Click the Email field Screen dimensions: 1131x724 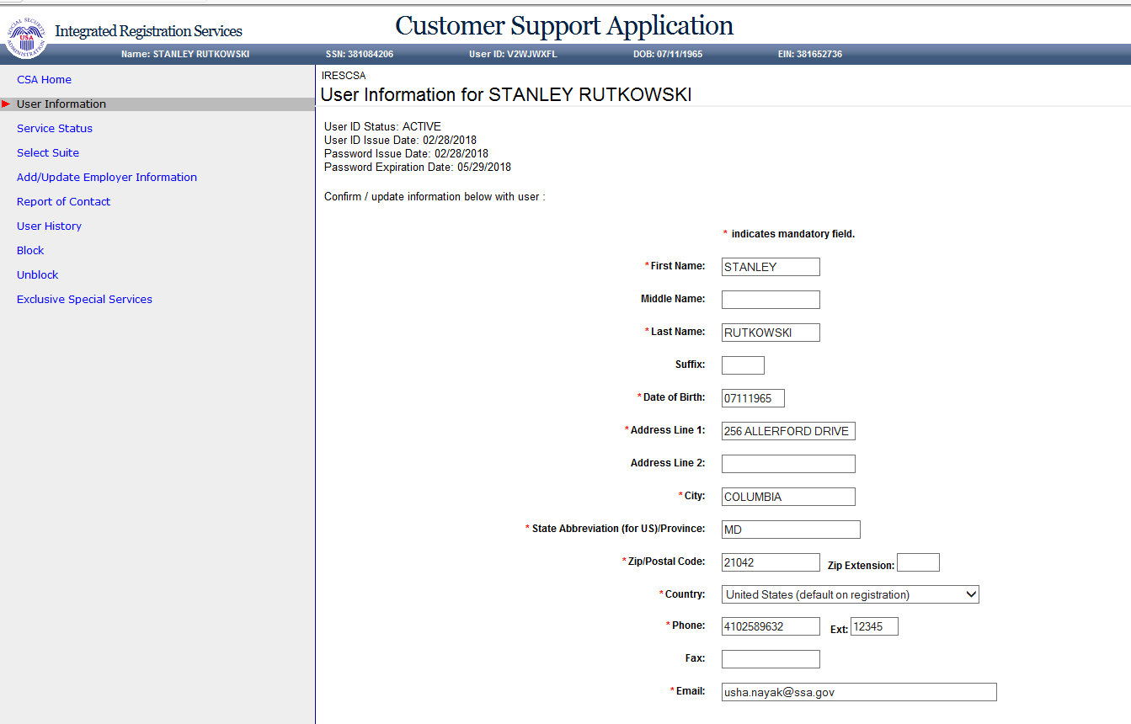coord(859,692)
